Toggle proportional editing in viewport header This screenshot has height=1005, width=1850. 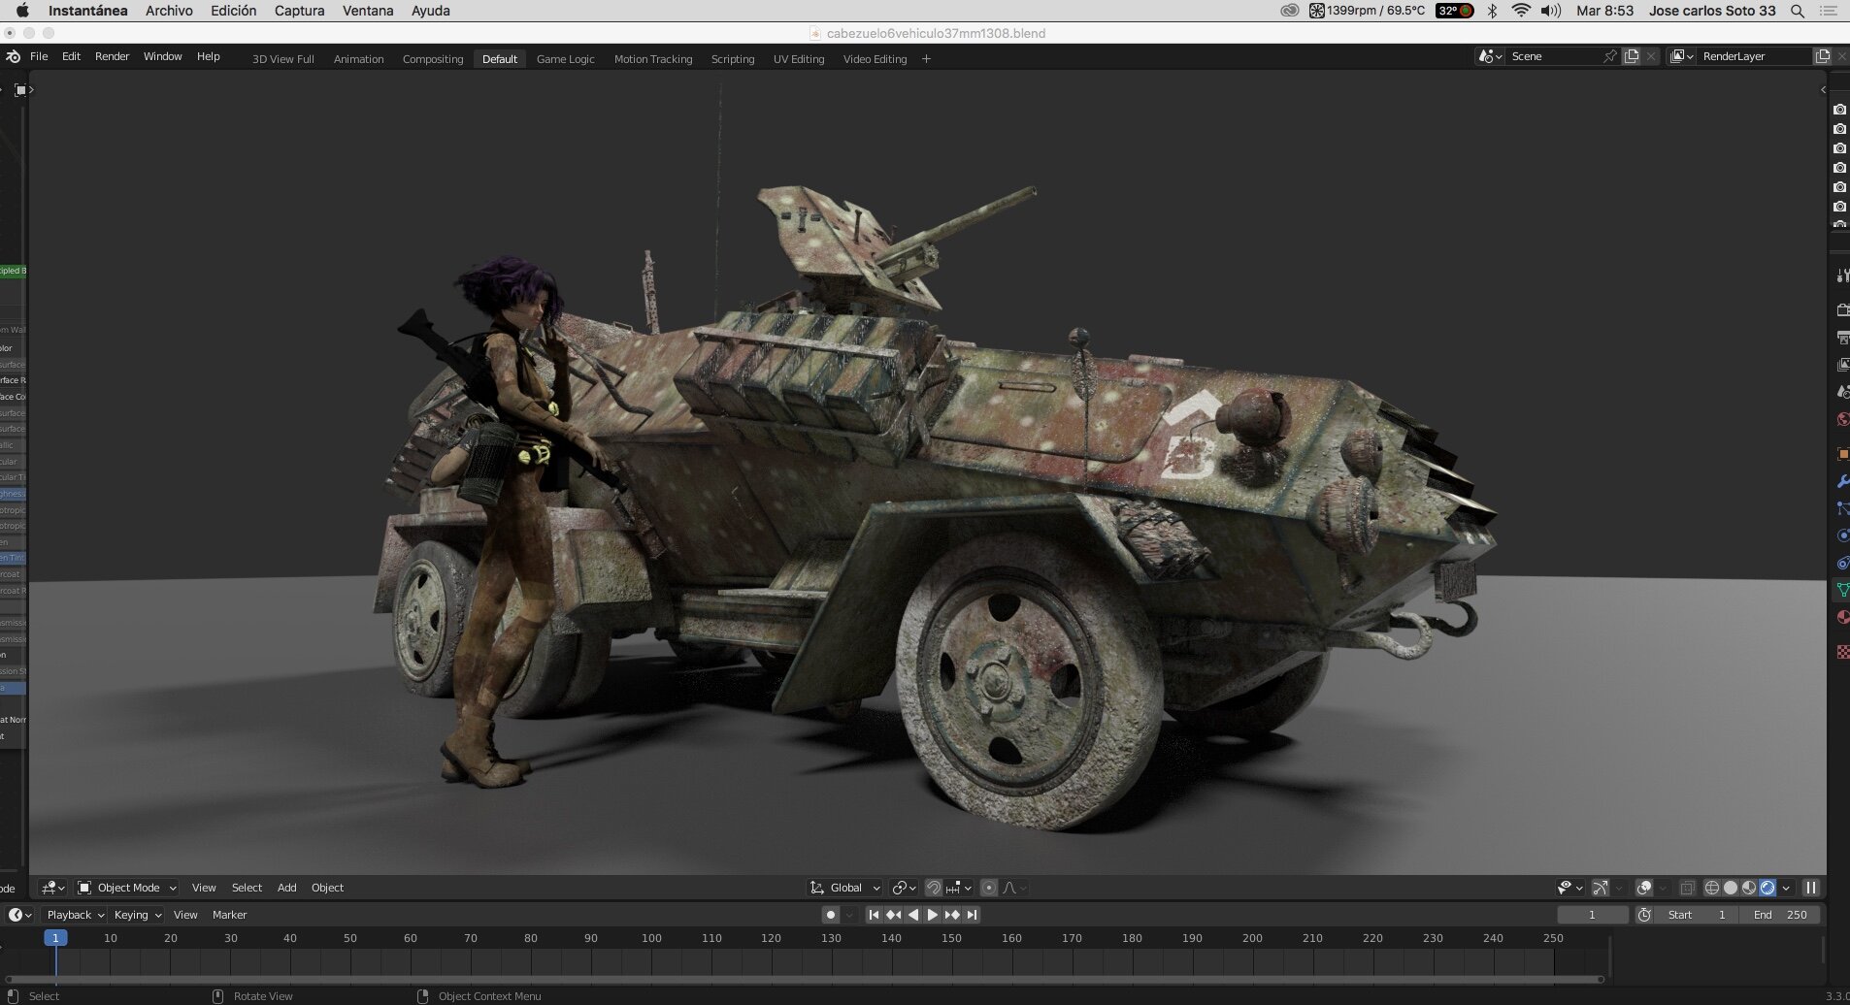(x=989, y=888)
